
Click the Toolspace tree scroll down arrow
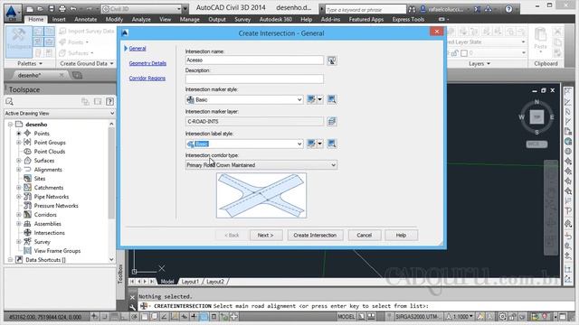tap(111, 260)
